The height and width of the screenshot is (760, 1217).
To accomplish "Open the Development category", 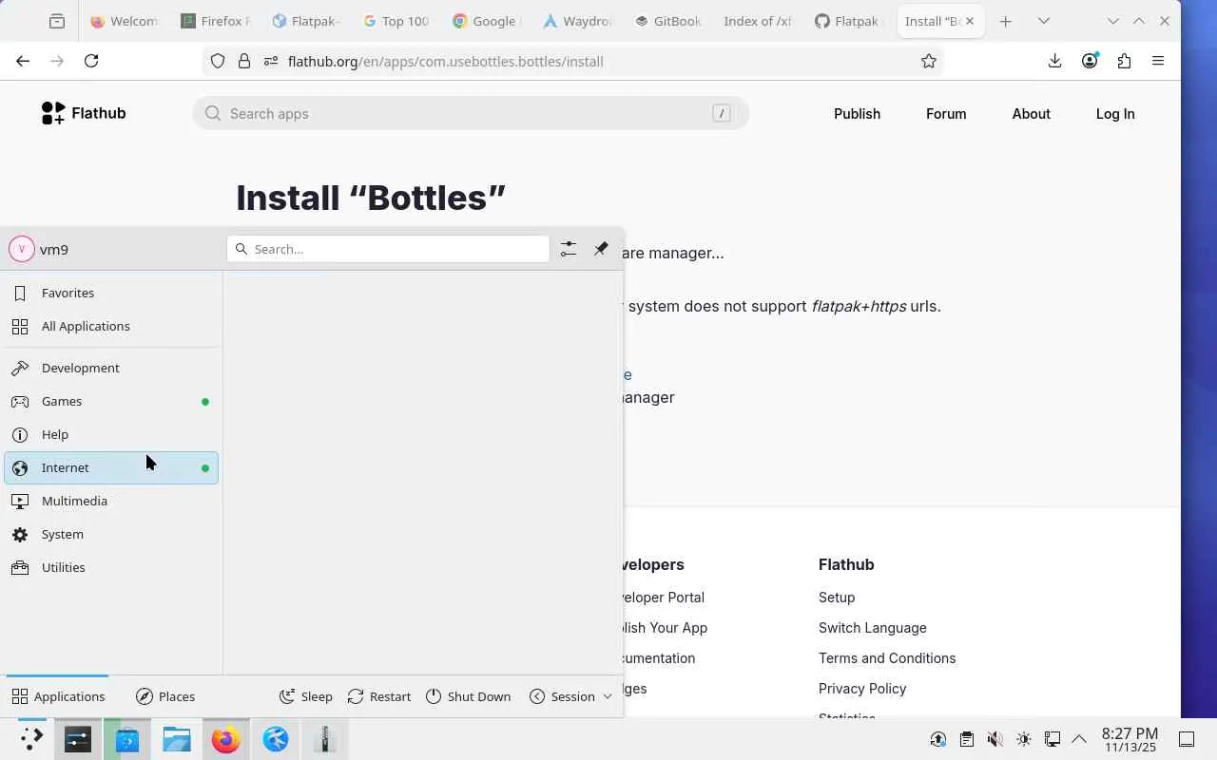I will (x=111, y=368).
